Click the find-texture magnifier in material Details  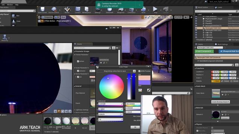[x=104, y=63]
